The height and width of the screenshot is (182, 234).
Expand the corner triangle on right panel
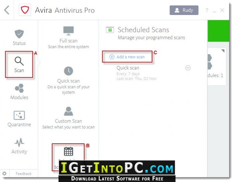pos(223,51)
